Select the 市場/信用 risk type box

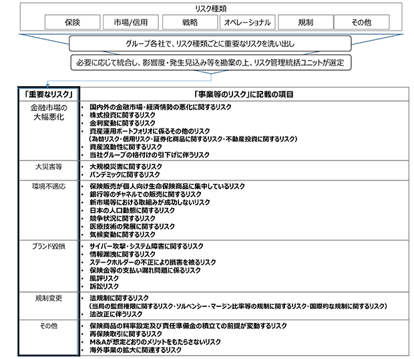pyautogui.click(x=131, y=22)
